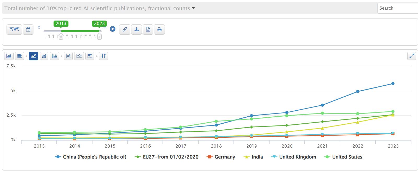Open the world map country selector
The height and width of the screenshot is (171, 418).
pyautogui.click(x=14, y=29)
